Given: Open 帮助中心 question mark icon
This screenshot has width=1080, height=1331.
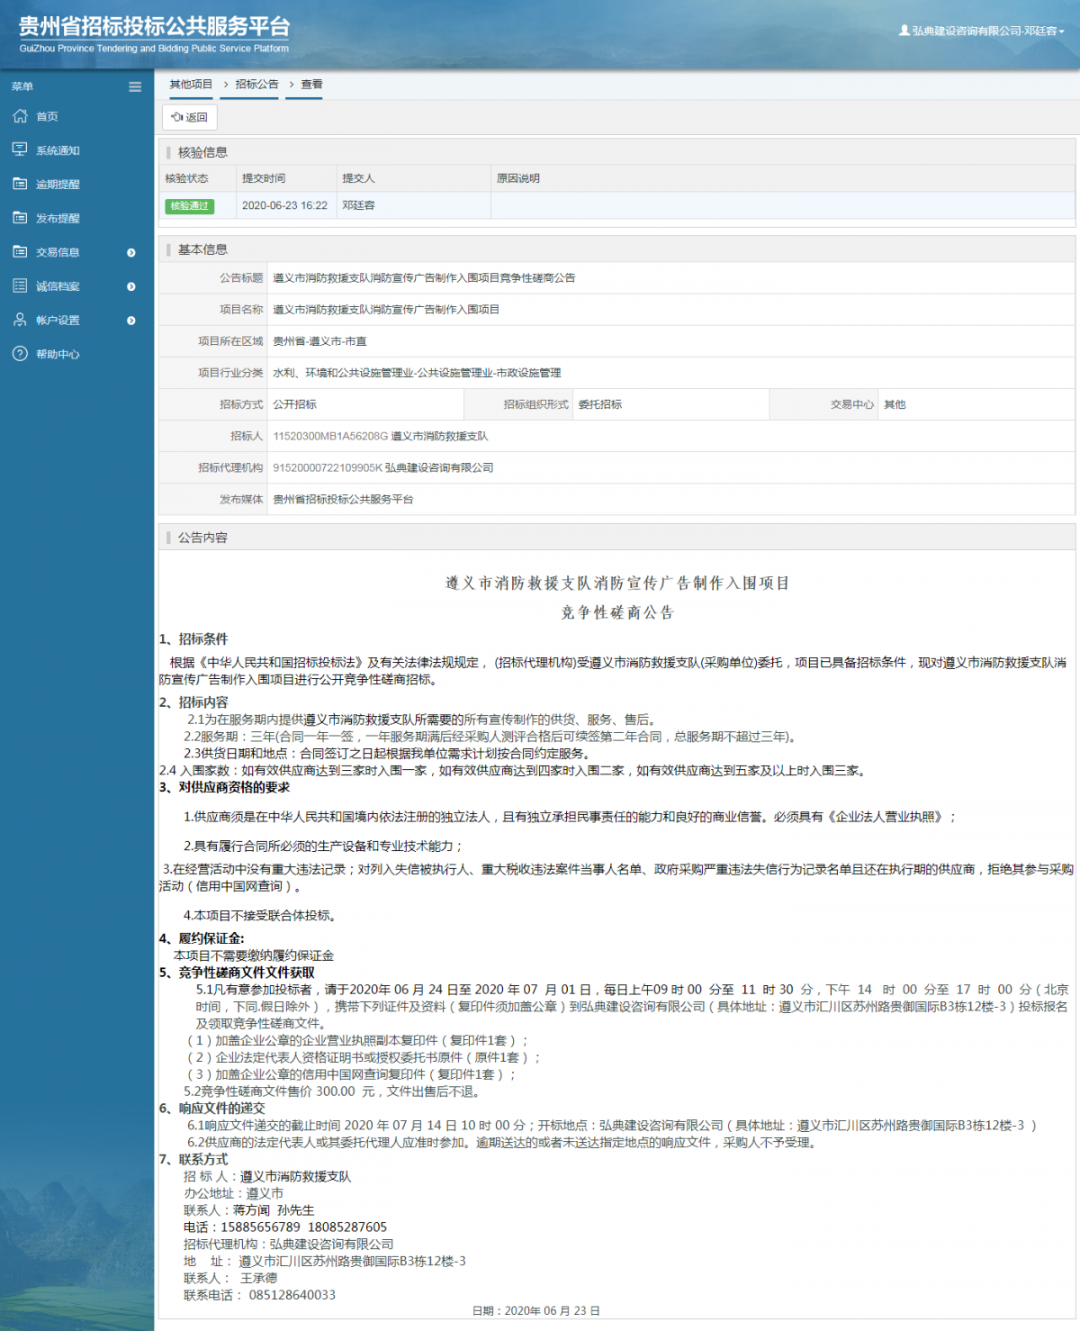Looking at the screenshot, I should (18, 354).
